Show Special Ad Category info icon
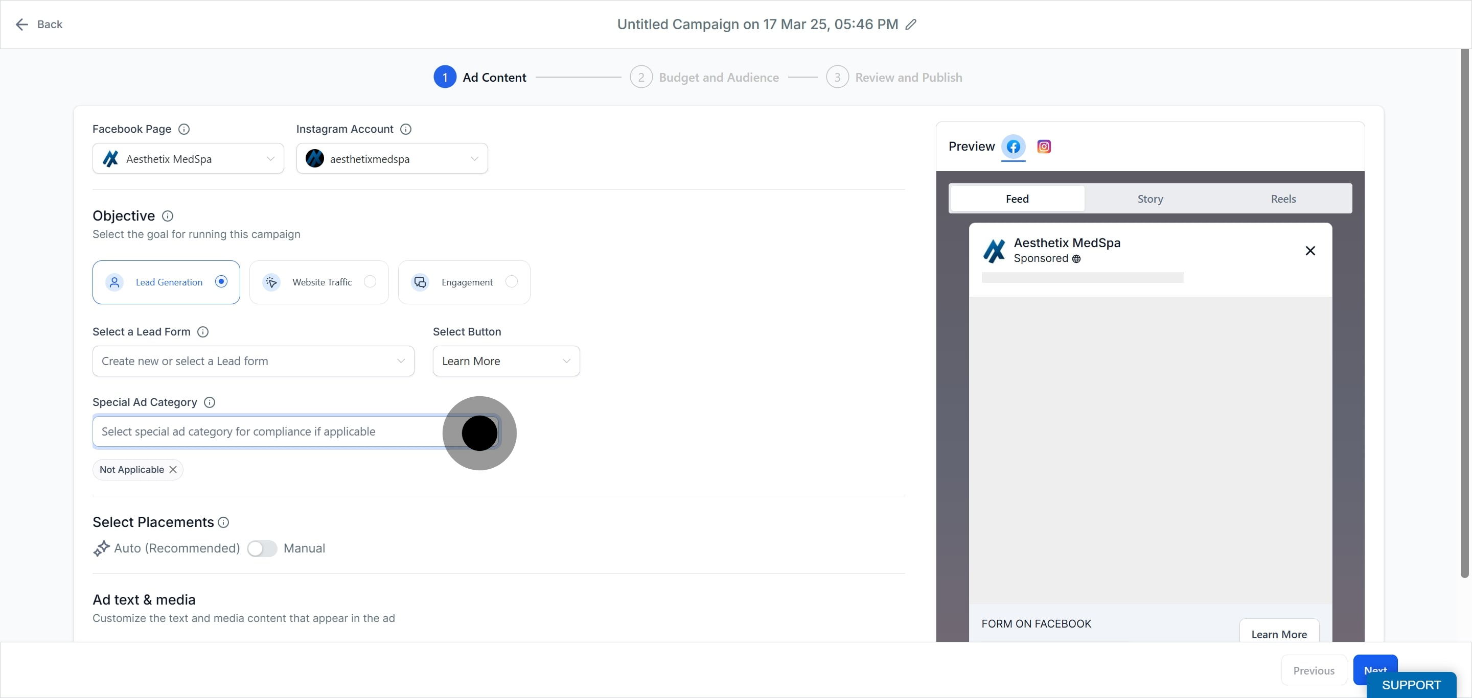 coord(210,402)
